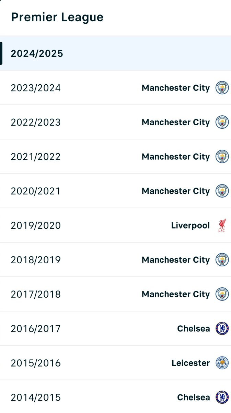Open the 2021/2022 season label
The height and width of the screenshot is (413, 231).
pyautogui.click(x=36, y=157)
